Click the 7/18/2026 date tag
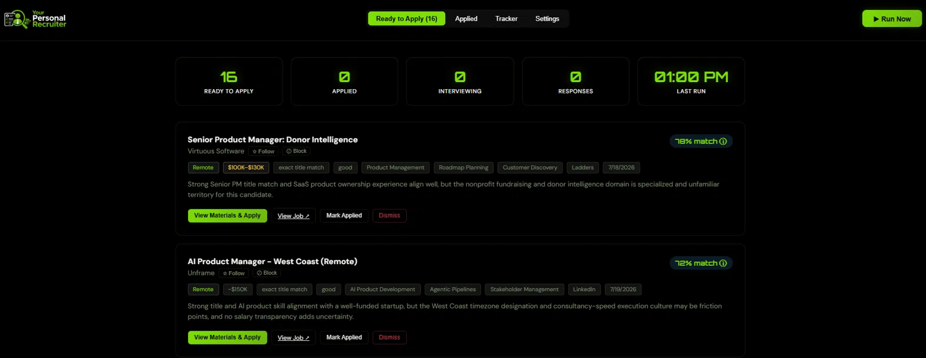The image size is (926, 358). click(621, 168)
